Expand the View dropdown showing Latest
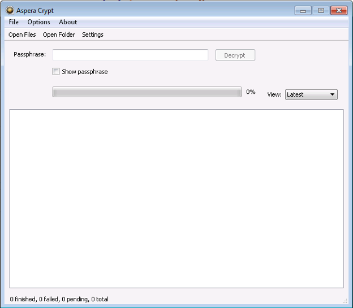Viewport: 353px width, 308px height. (x=311, y=94)
